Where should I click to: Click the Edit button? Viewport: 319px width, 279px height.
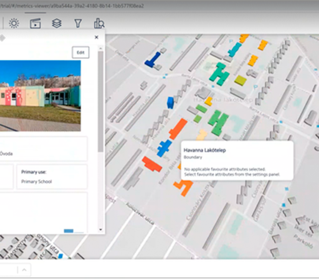coord(81,53)
